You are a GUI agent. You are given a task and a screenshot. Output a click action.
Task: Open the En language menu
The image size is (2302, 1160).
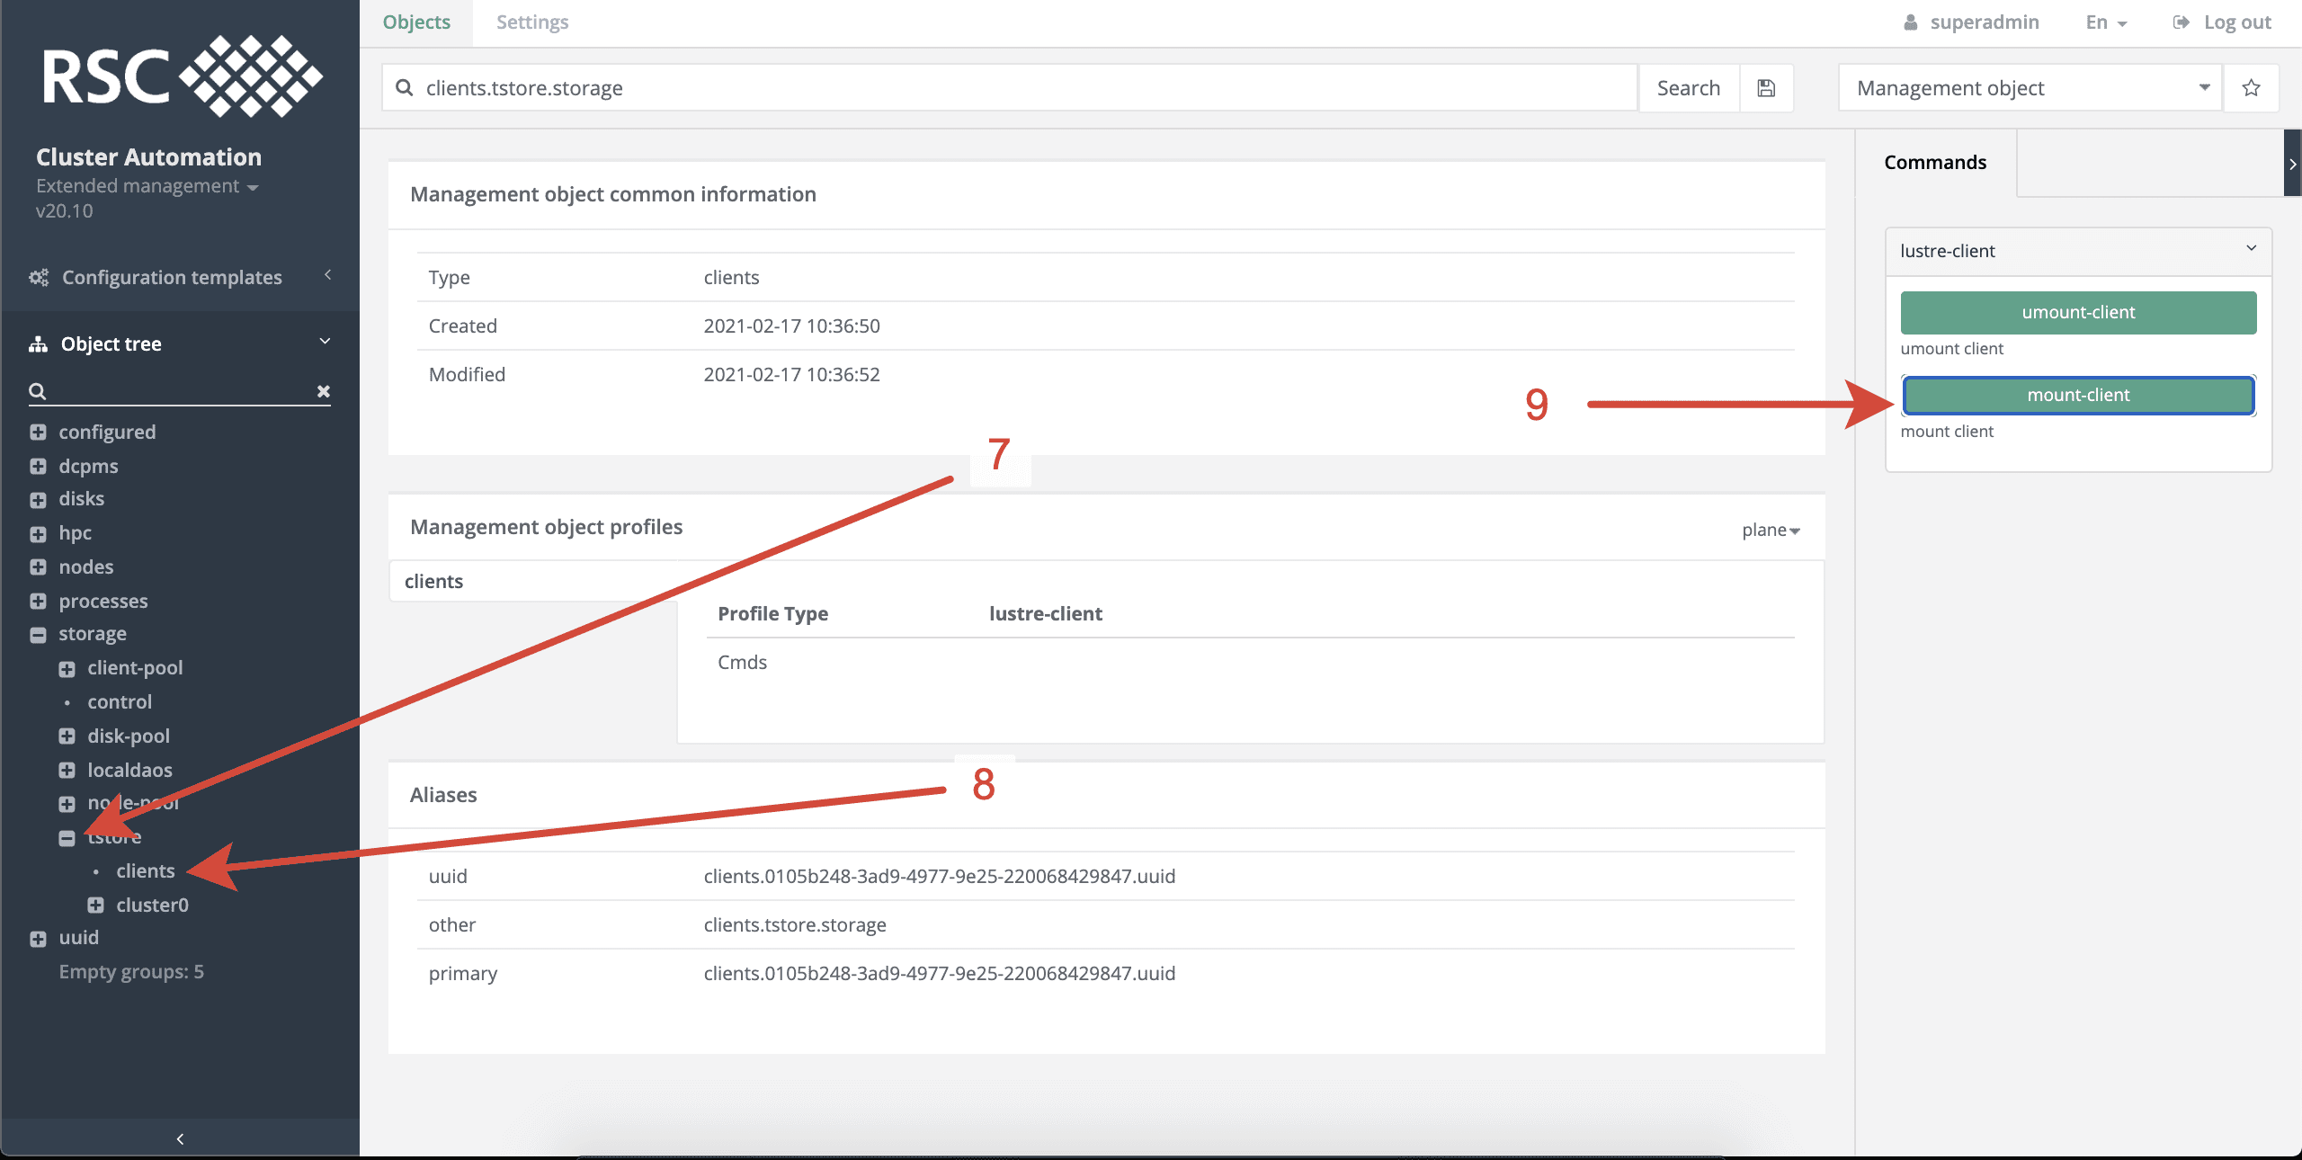(2104, 22)
